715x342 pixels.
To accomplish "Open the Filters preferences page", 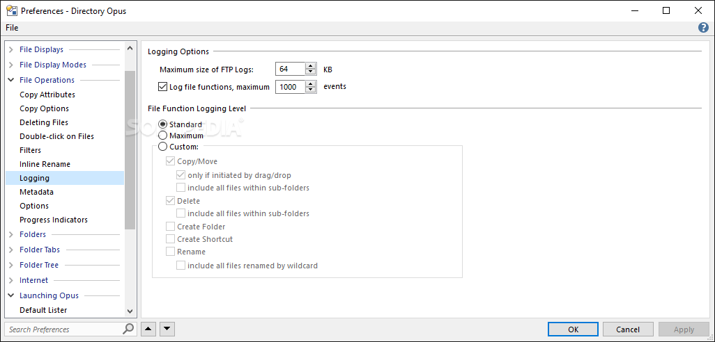I will [30, 150].
